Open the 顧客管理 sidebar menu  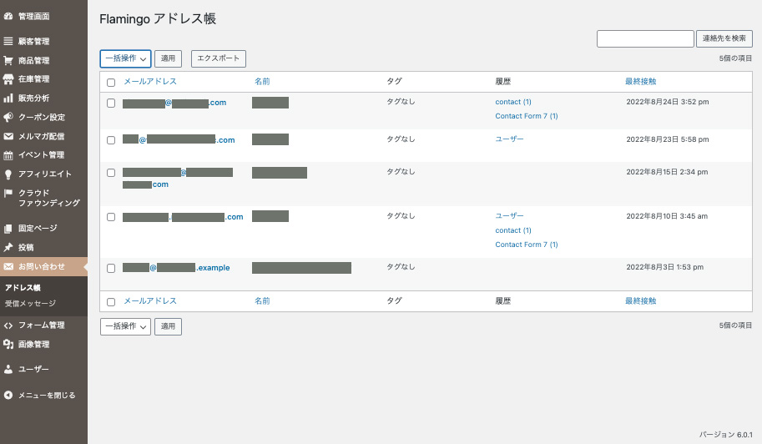[34, 41]
